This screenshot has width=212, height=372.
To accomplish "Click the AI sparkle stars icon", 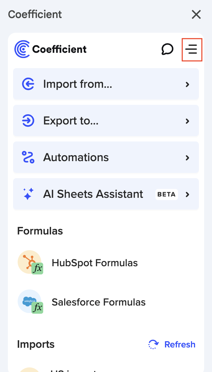I will tap(28, 194).
